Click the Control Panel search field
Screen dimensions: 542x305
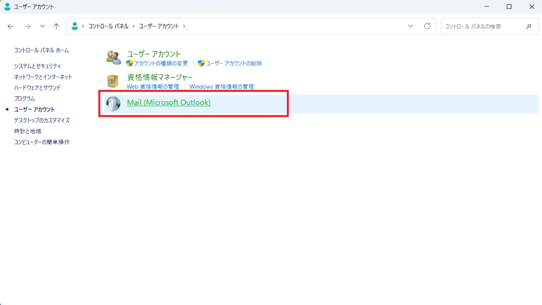point(482,26)
